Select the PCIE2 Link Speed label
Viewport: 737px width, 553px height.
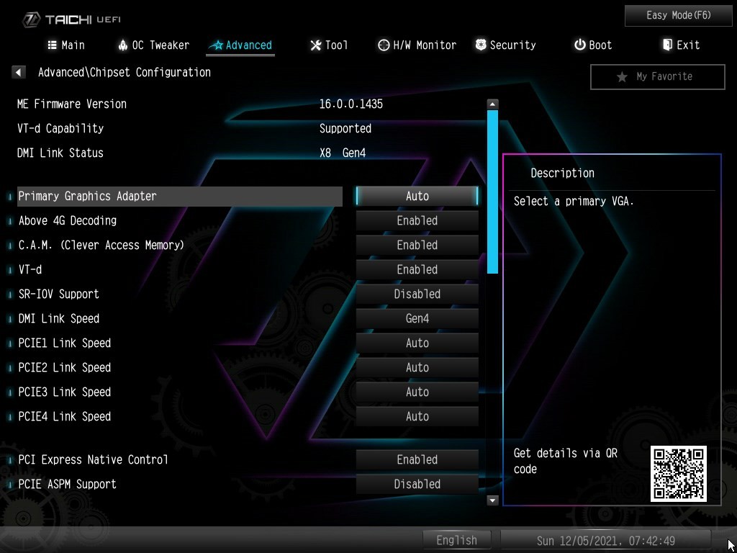(x=64, y=367)
